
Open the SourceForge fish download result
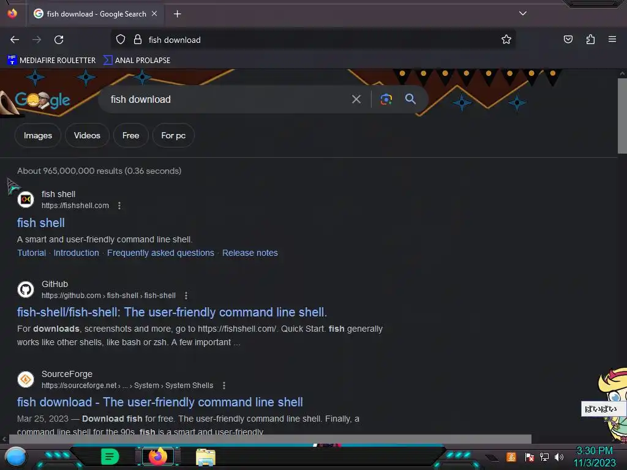pos(160,402)
